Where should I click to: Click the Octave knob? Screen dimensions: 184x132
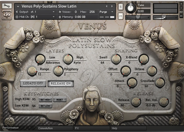tap(152, 71)
